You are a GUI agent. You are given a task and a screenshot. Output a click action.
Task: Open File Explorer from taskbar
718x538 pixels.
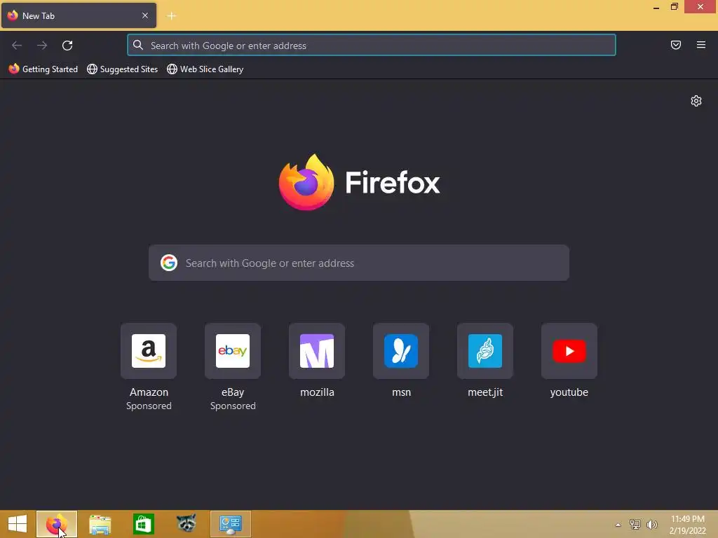[100, 524]
